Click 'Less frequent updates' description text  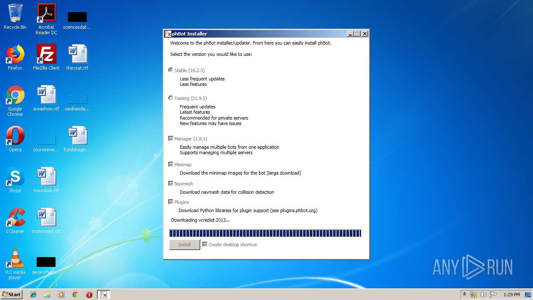[202, 79]
